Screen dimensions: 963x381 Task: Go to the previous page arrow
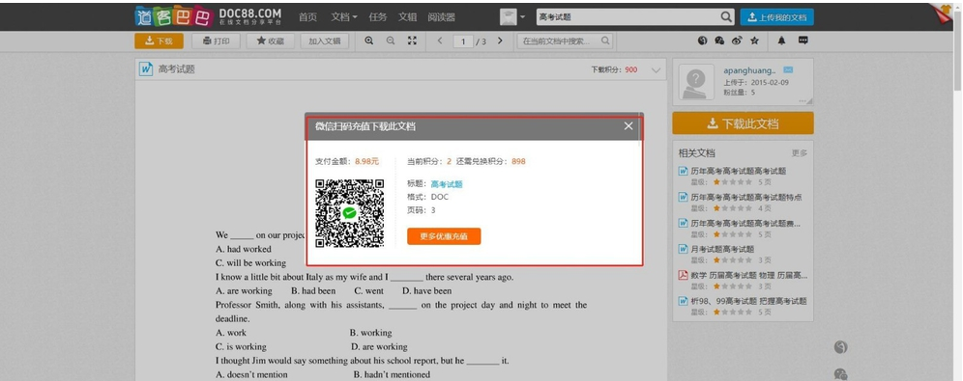point(440,41)
